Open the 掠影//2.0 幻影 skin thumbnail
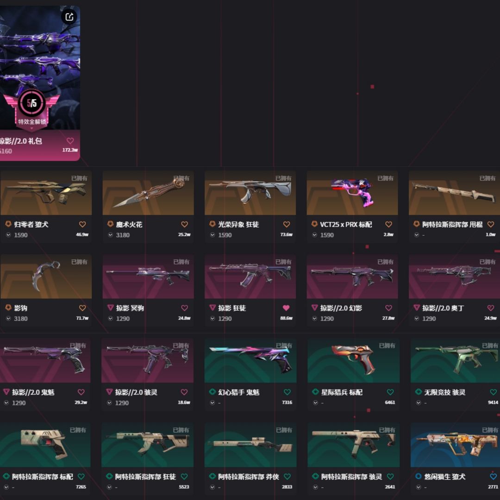The height and width of the screenshot is (500, 500). click(352, 276)
